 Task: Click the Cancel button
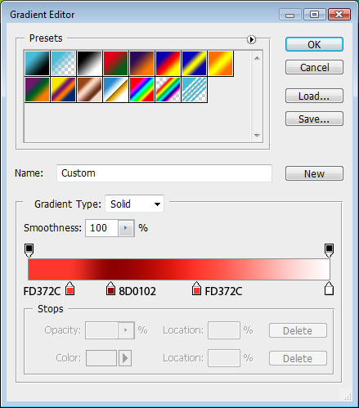point(314,67)
